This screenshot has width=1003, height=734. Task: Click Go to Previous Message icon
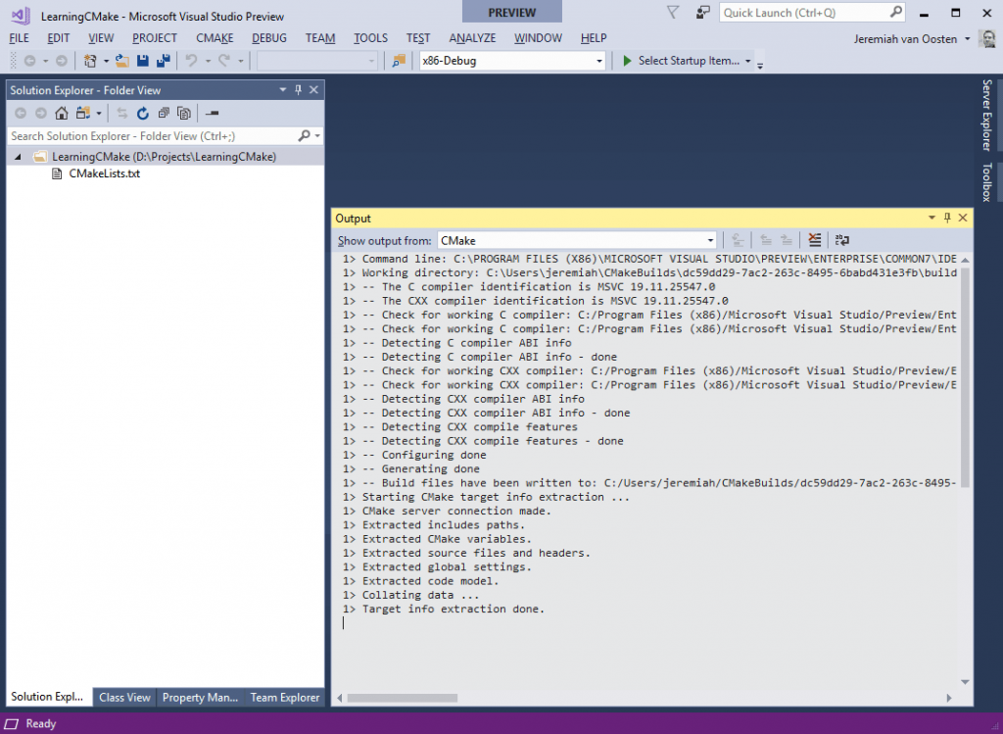coord(766,240)
